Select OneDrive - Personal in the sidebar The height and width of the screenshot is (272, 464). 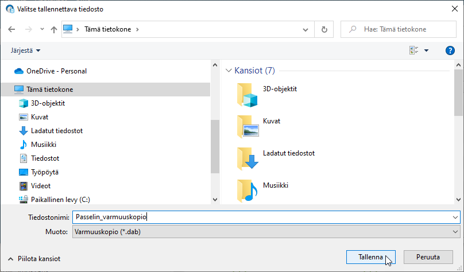click(x=56, y=71)
